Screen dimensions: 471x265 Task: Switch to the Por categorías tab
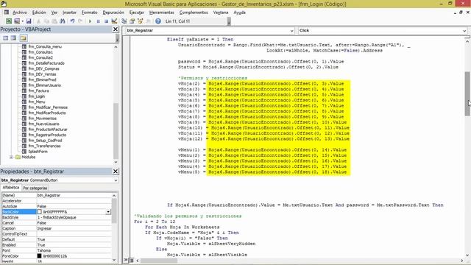point(35,188)
